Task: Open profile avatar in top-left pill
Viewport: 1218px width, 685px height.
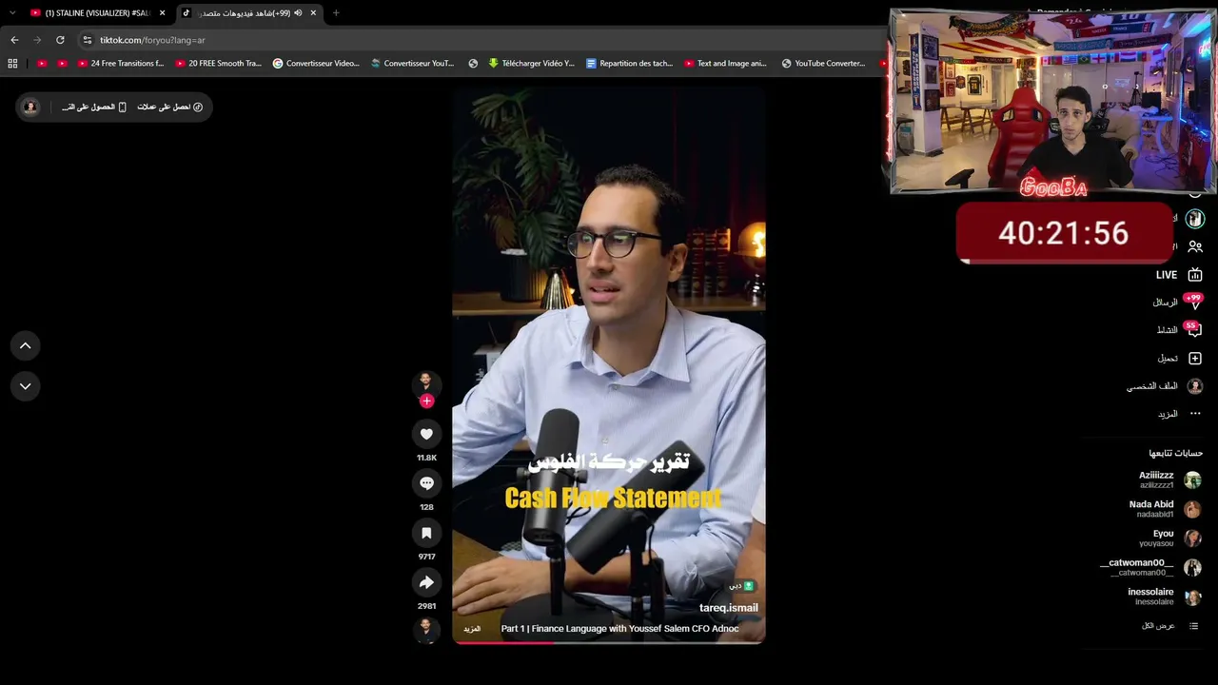Action: [x=30, y=107]
